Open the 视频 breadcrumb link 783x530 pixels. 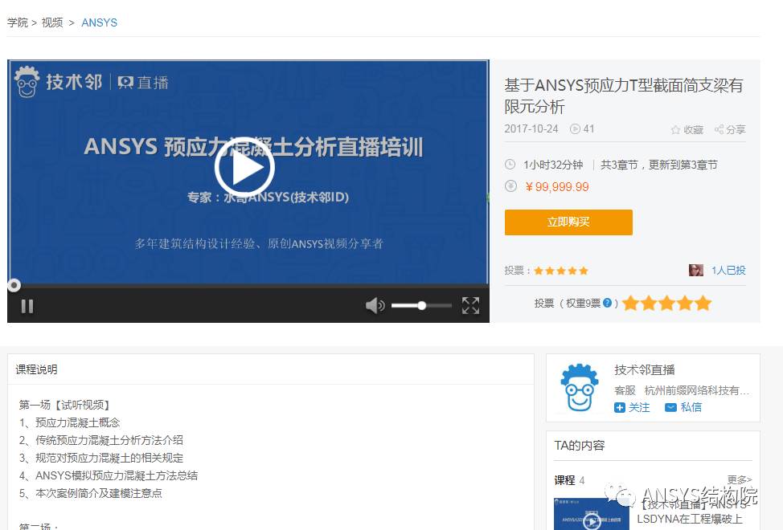52,22
